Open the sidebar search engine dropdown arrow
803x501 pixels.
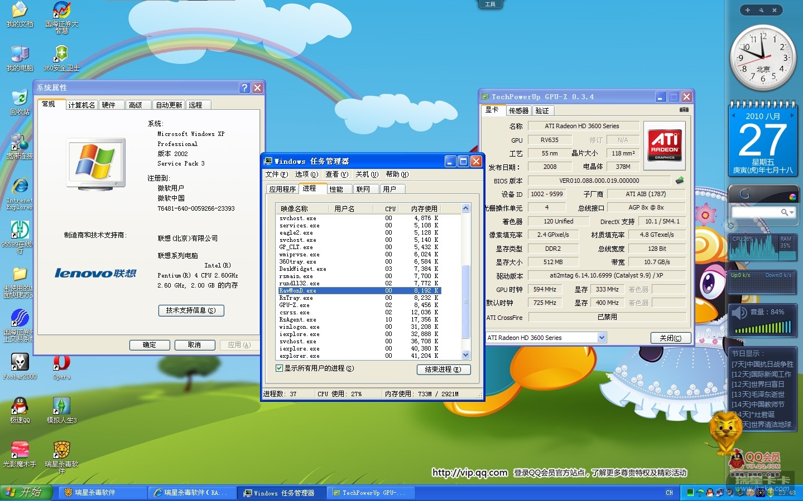[x=791, y=212]
